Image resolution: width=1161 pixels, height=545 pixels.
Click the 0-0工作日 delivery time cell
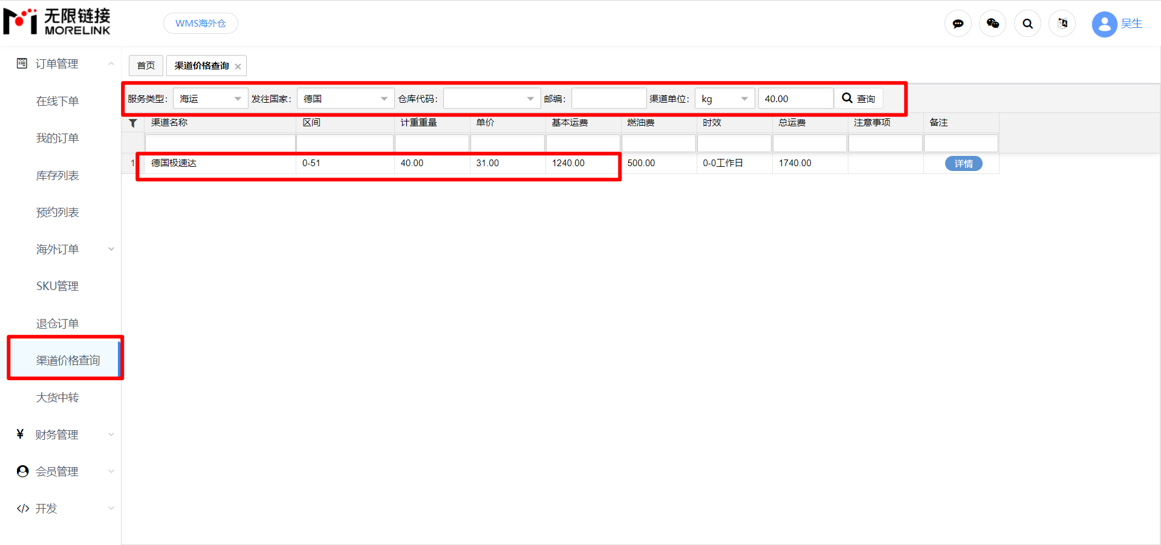[x=734, y=163]
